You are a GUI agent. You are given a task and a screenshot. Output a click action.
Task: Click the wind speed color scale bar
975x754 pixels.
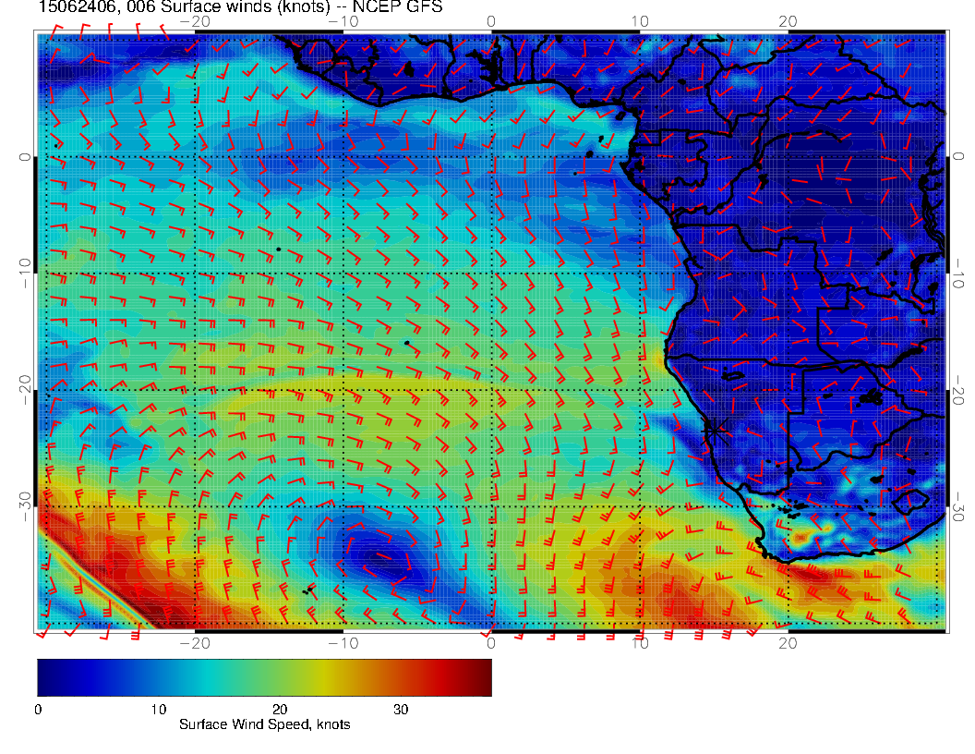[264, 677]
